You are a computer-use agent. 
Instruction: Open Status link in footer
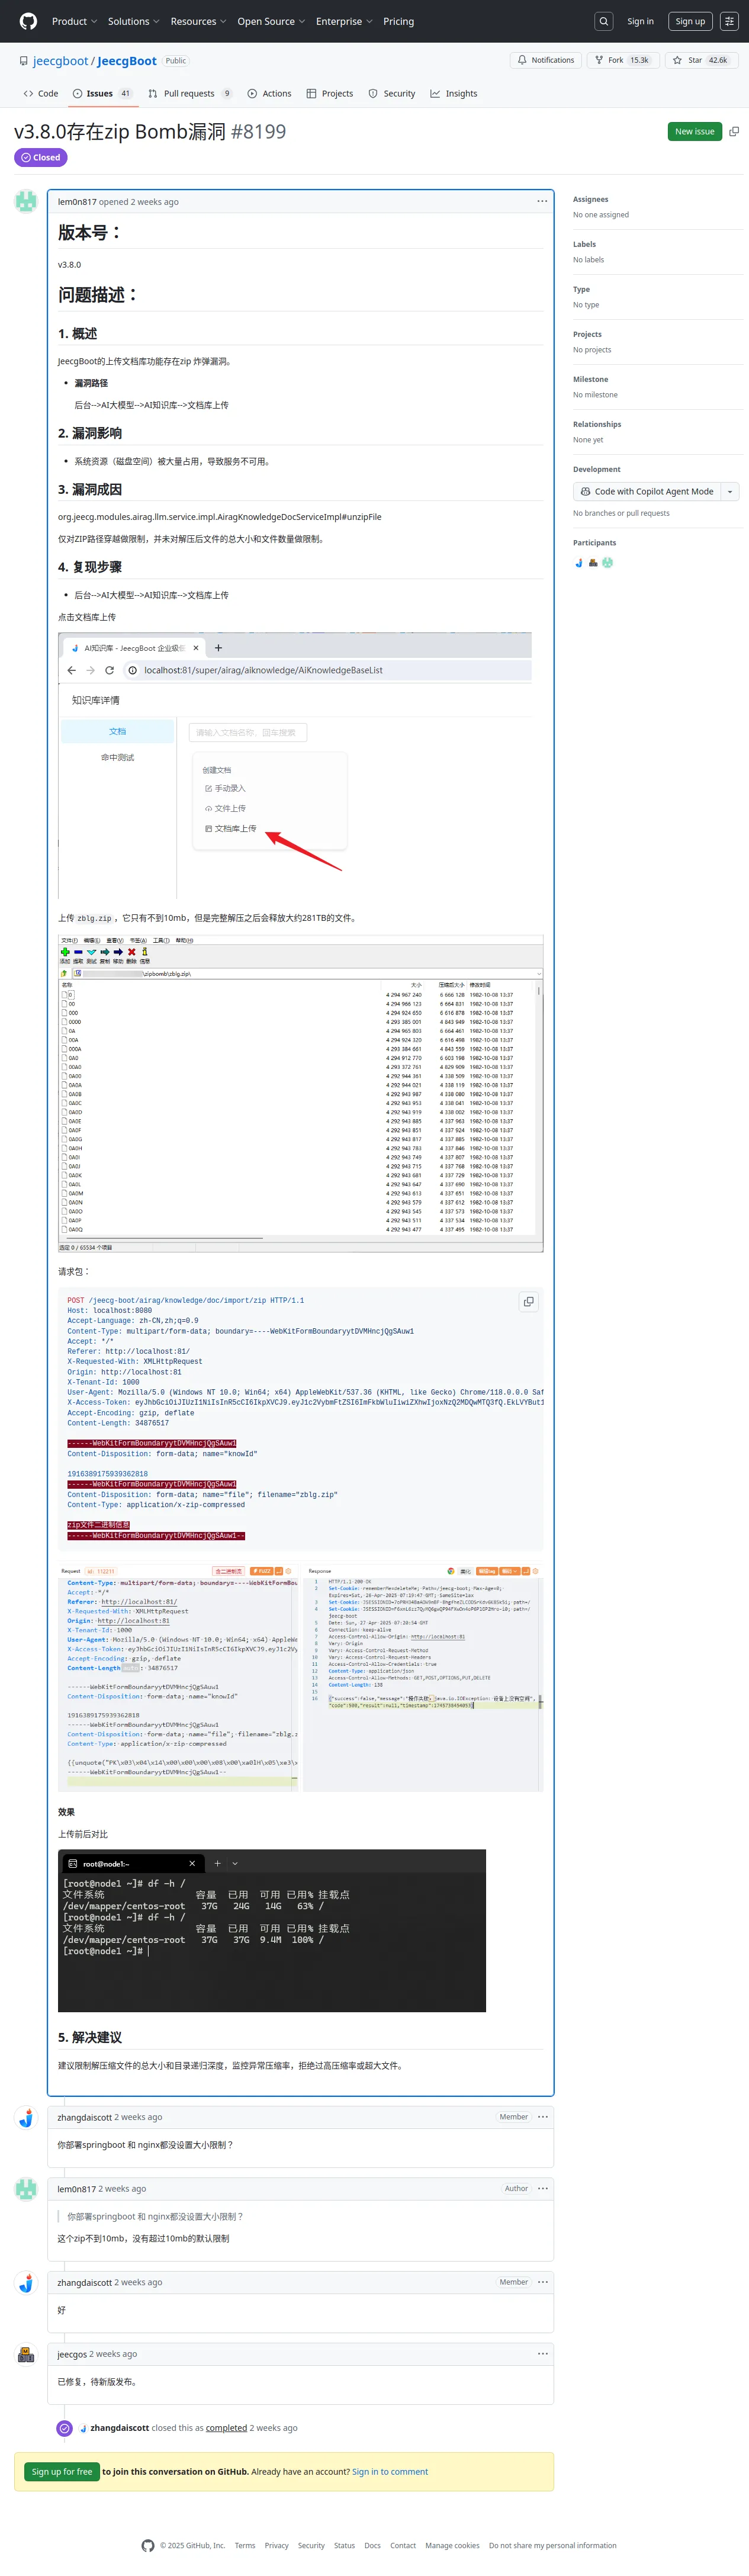[x=345, y=2546]
